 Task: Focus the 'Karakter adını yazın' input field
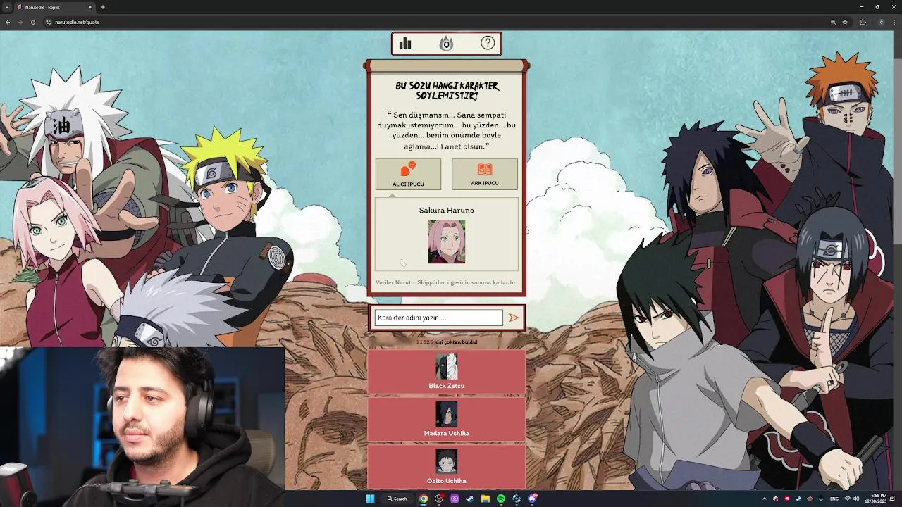point(438,318)
